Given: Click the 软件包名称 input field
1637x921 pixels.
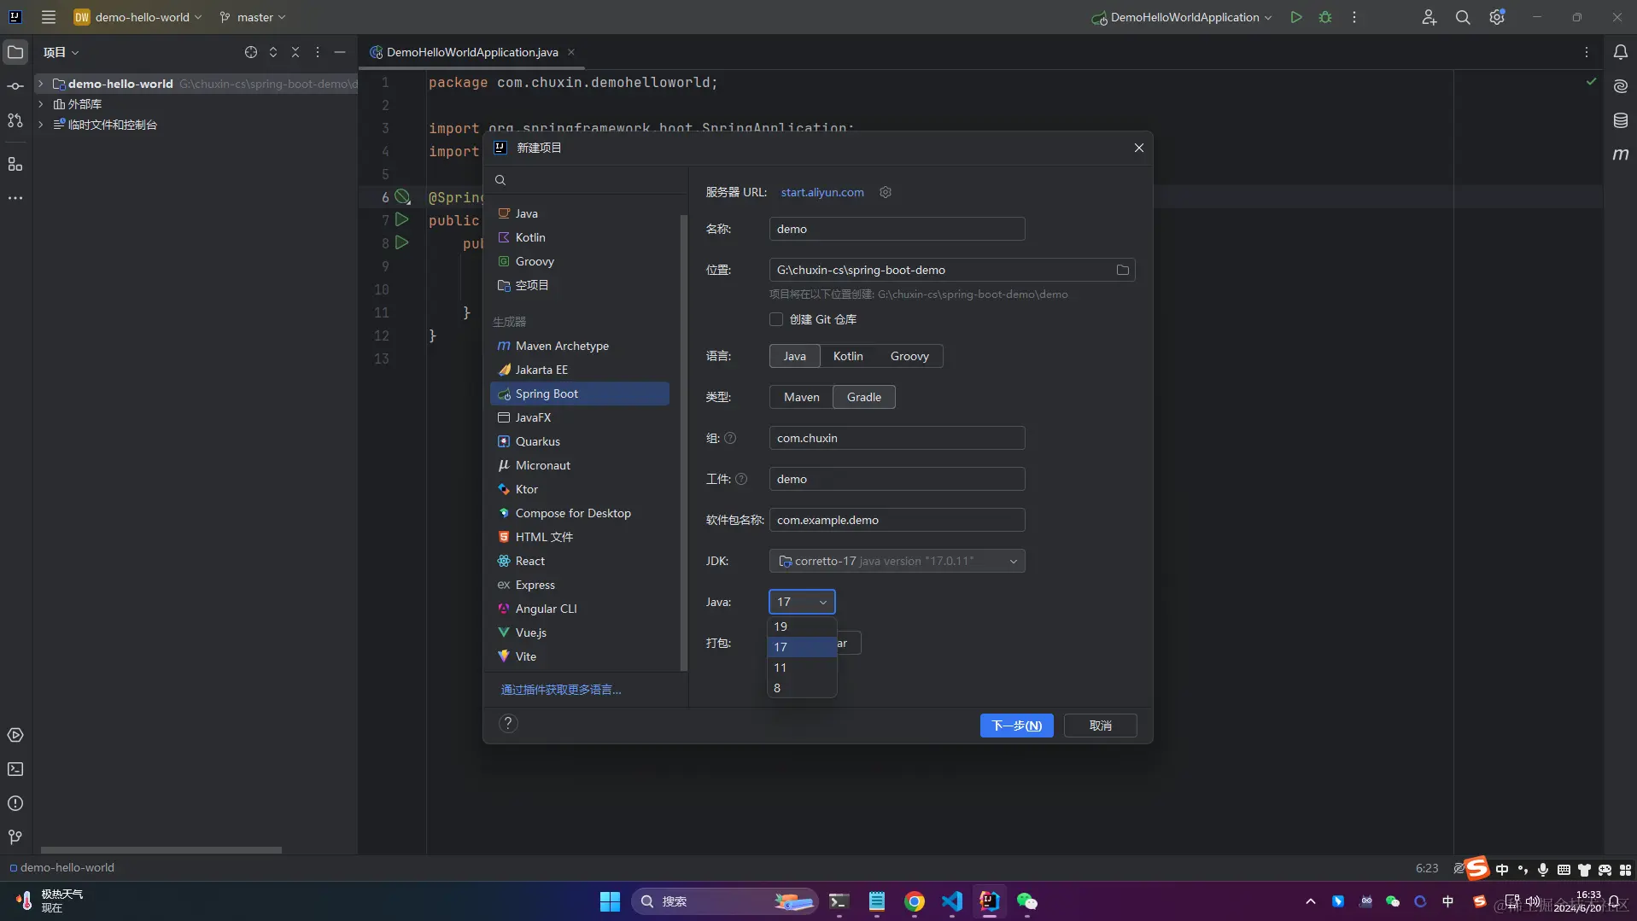Looking at the screenshot, I should pyautogui.click(x=897, y=520).
